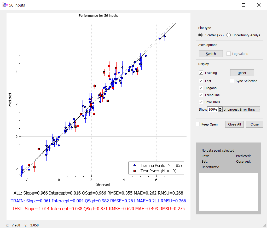Image resolution: width=267 pixels, height=228 pixels.
Task: Disable the Trend line checkbox
Action: pyautogui.click(x=201, y=95)
